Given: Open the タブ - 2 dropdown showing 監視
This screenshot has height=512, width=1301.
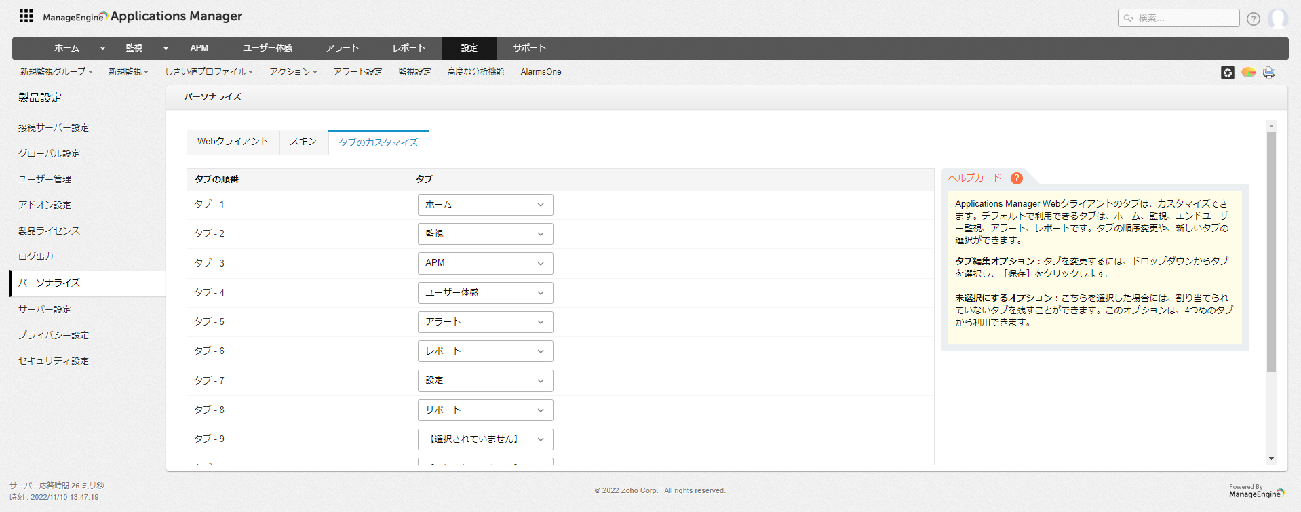Looking at the screenshot, I should tap(485, 234).
